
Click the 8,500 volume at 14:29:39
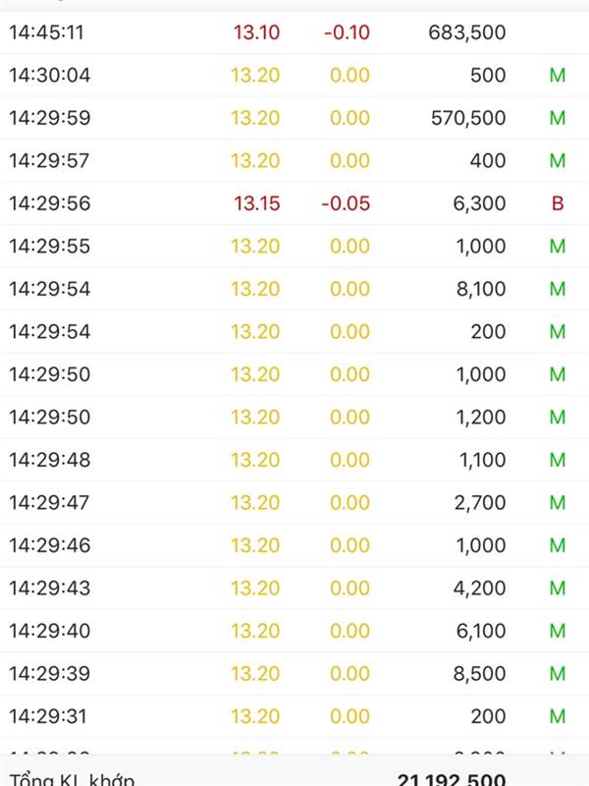[479, 674]
